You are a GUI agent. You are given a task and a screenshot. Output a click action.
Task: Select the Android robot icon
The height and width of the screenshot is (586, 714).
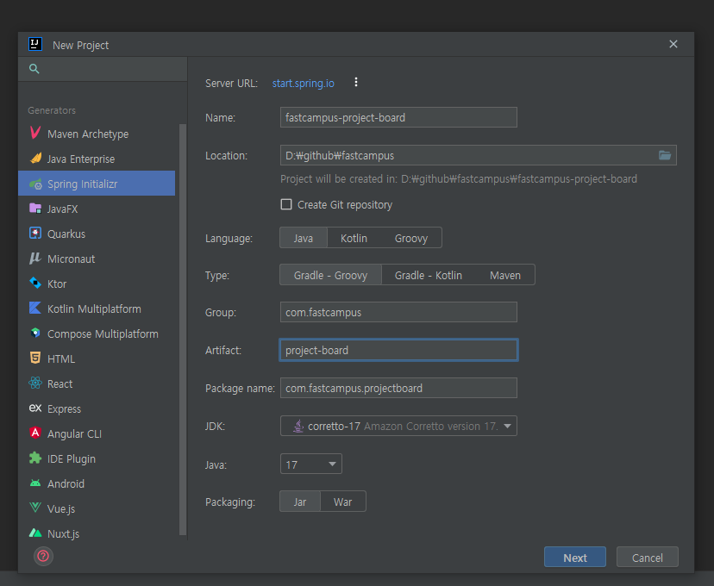tap(35, 483)
